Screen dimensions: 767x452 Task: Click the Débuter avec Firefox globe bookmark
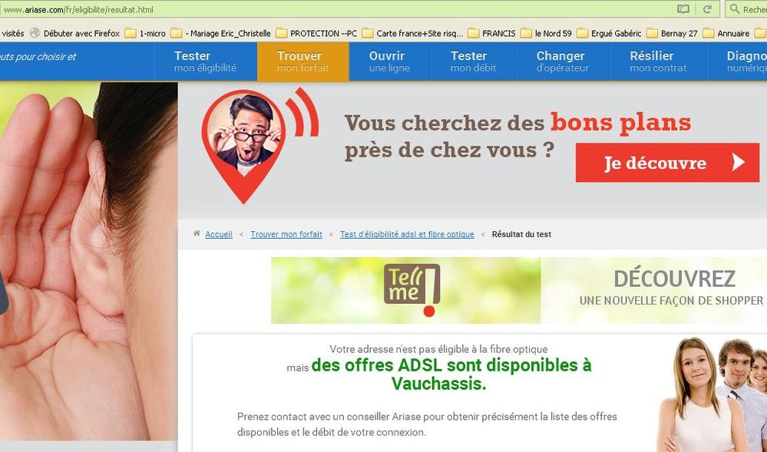tap(74, 33)
